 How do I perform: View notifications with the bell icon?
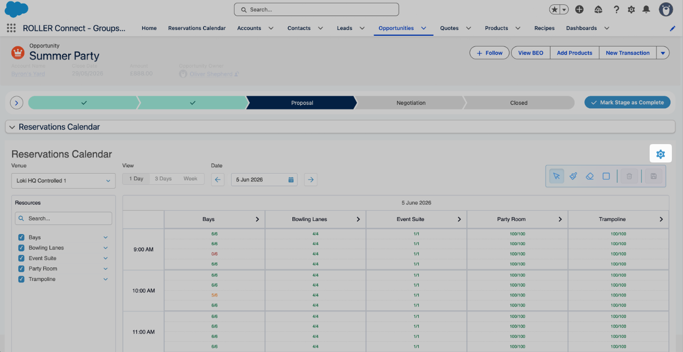(x=646, y=9)
